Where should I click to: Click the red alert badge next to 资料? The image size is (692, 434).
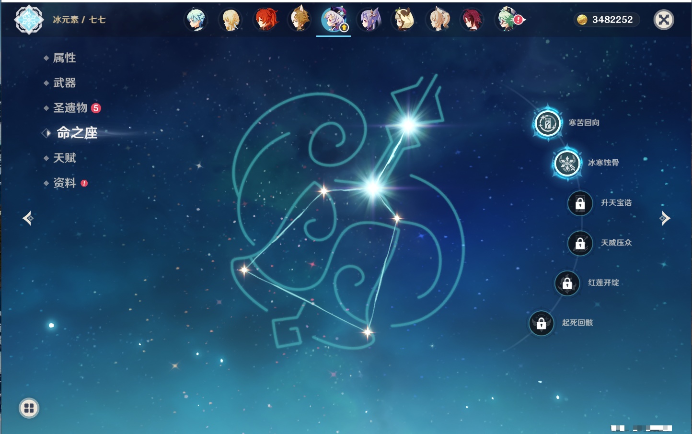point(84,183)
